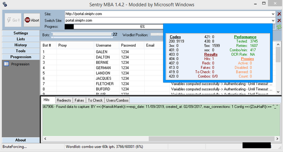Select the JACQUES username row
Viewport: 283px width, 152px height.
pyautogui.click(x=103, y=78)
